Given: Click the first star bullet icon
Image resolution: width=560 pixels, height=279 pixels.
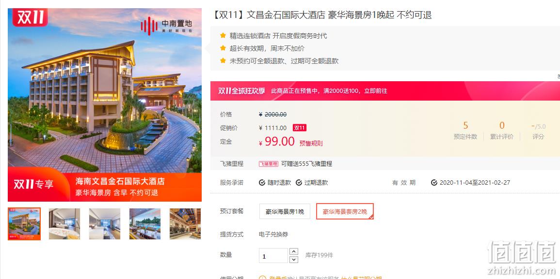Looking at the screenshot, I should tap(223, 36).
